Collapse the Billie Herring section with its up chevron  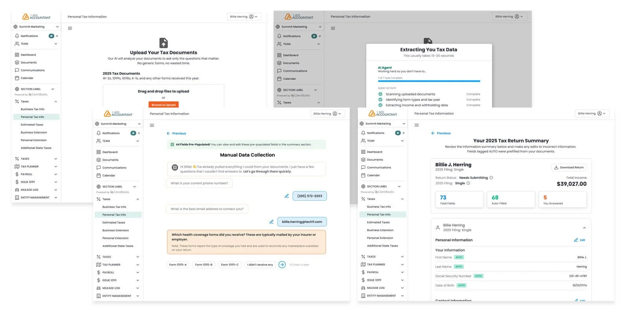click(x=584, y=228)
